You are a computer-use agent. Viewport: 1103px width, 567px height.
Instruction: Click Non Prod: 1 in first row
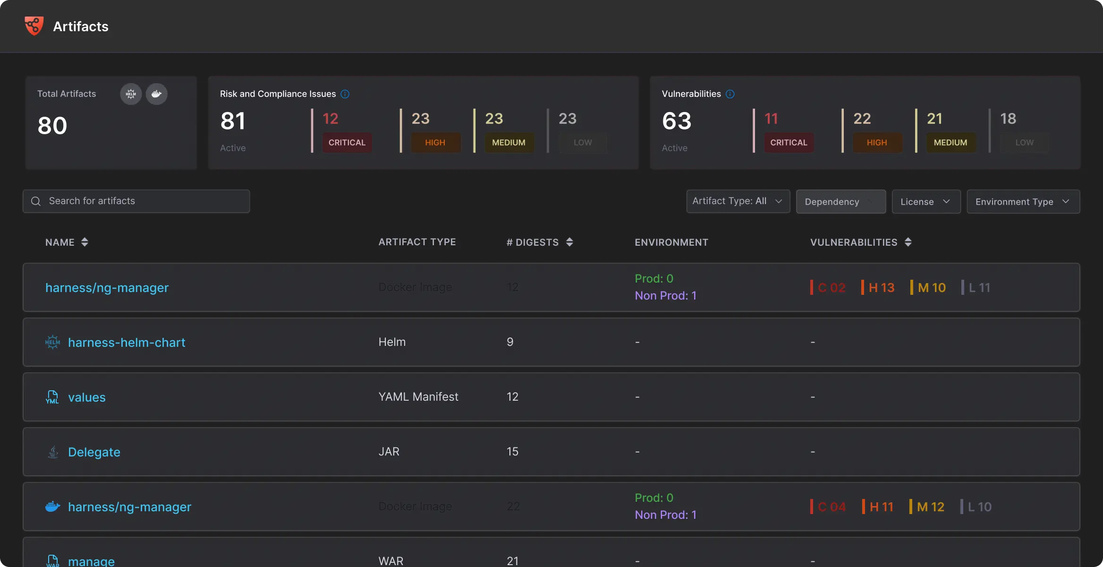click(x=666, y=296)
